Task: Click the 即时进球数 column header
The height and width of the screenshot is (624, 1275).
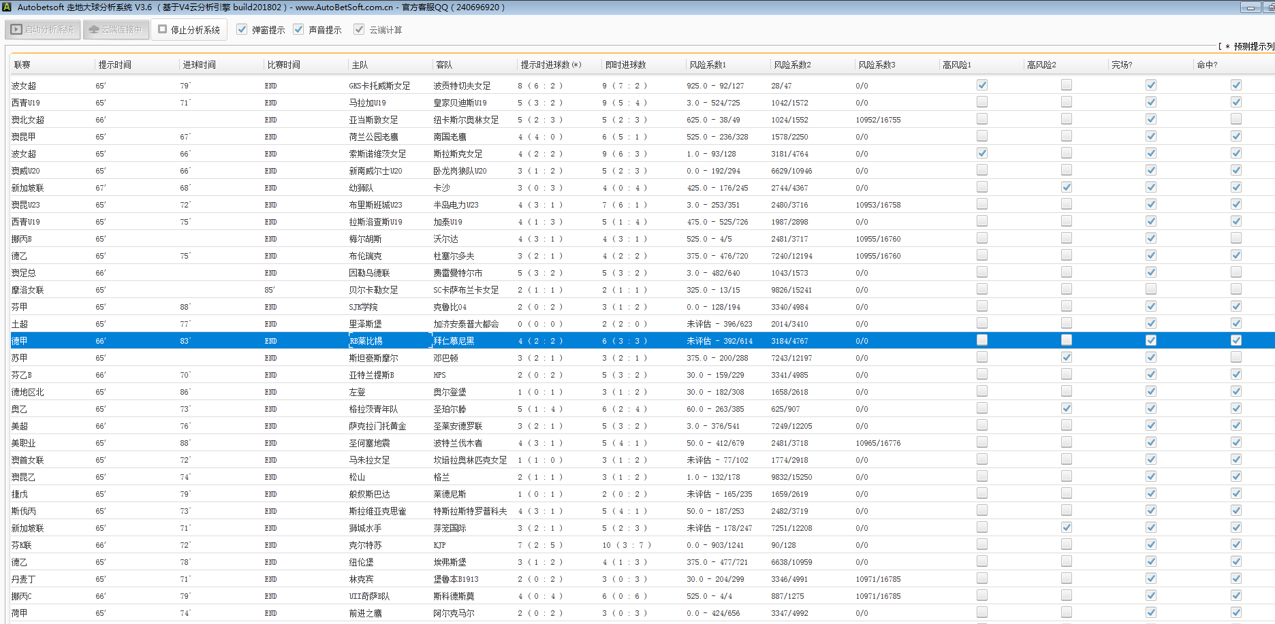Action: pyautogui.click(x=625, y=65)
